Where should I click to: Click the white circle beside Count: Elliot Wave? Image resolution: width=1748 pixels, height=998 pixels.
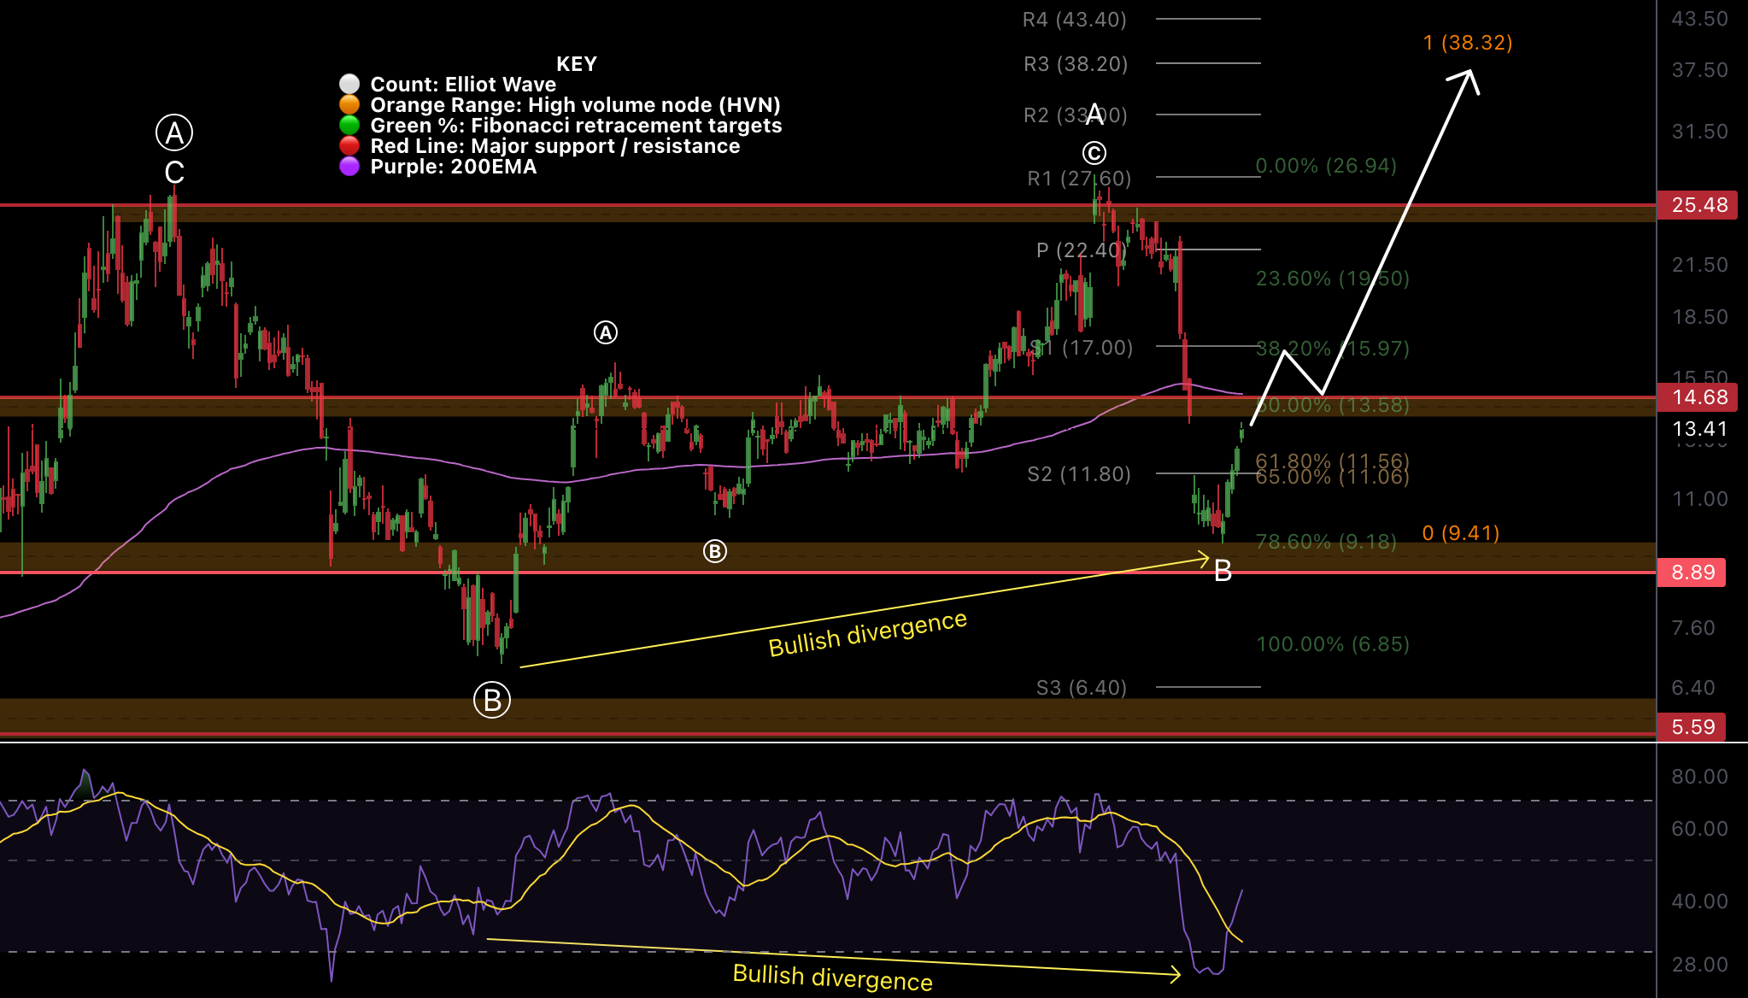(x=349, y=84)
